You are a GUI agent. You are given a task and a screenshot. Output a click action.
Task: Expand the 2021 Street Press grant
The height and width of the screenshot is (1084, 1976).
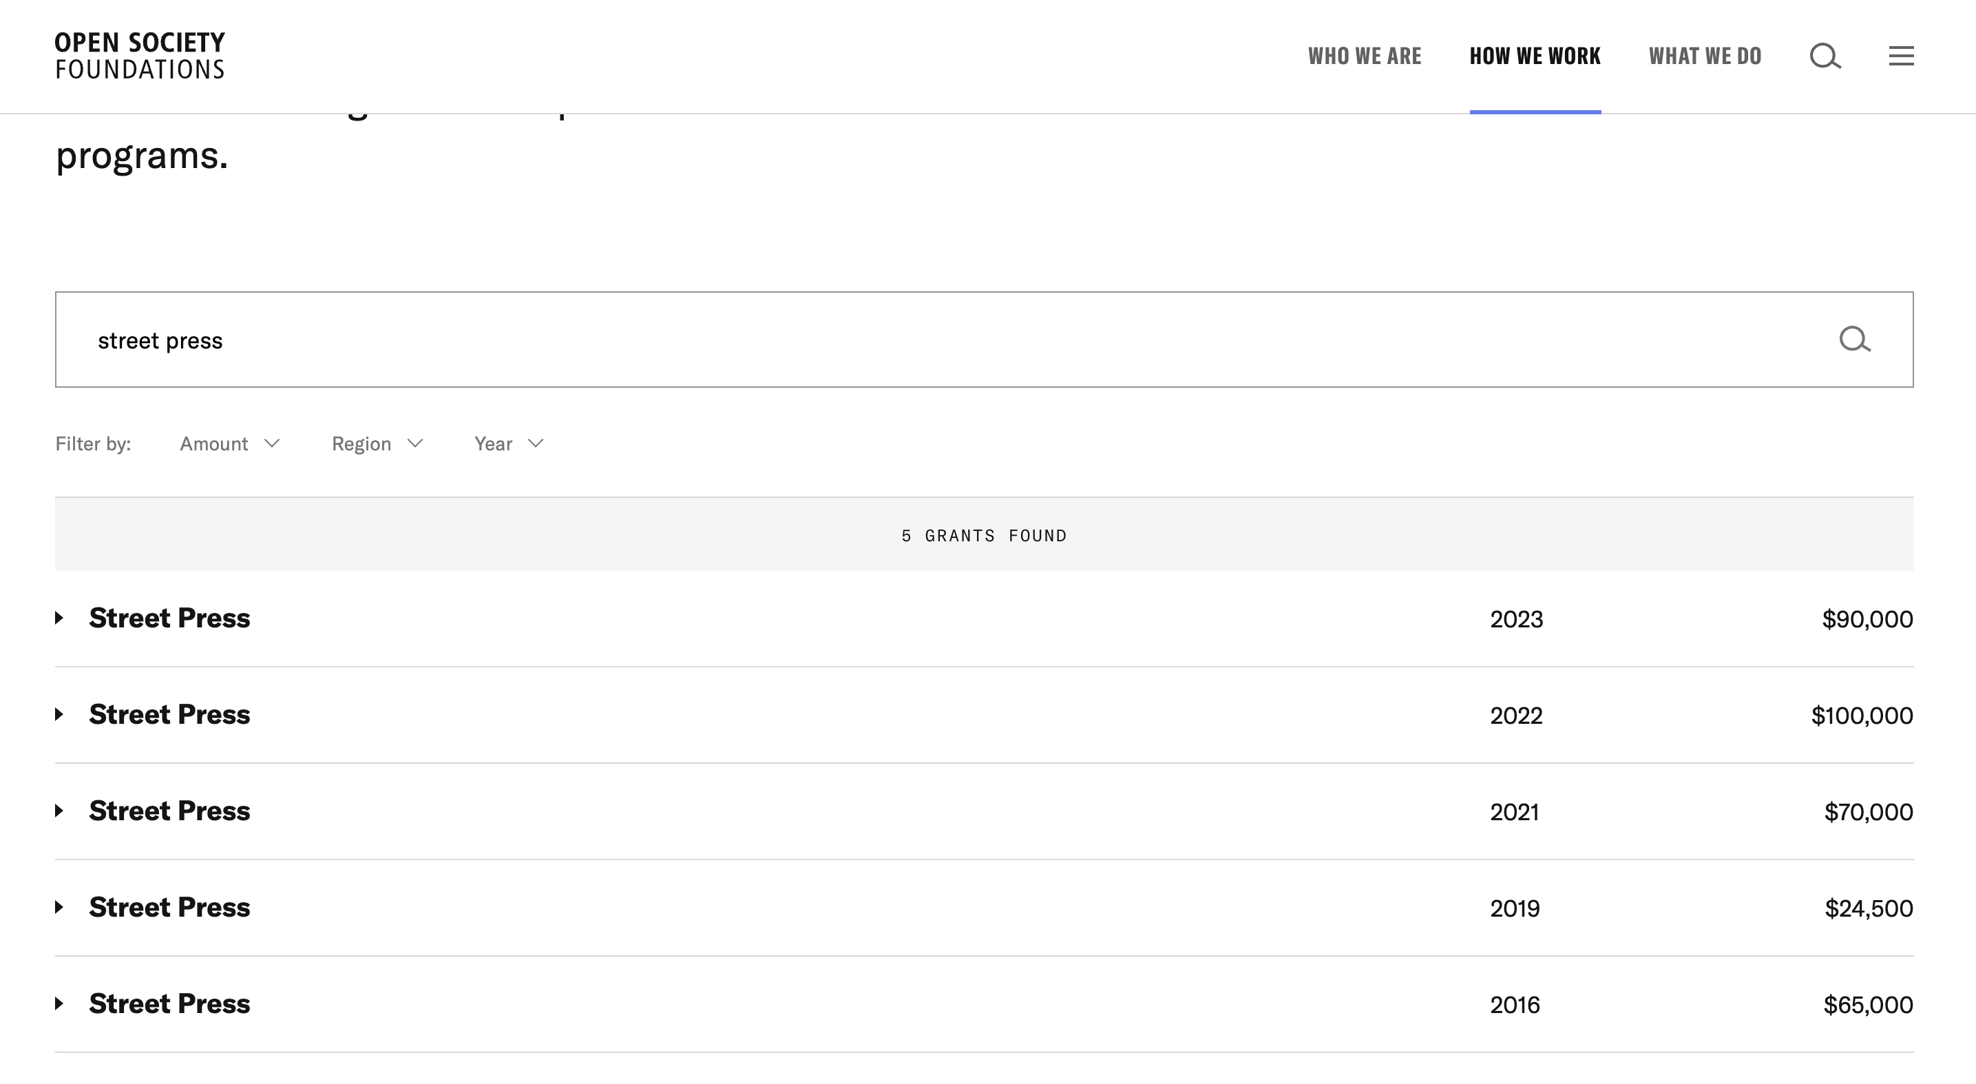click(59, 811)
